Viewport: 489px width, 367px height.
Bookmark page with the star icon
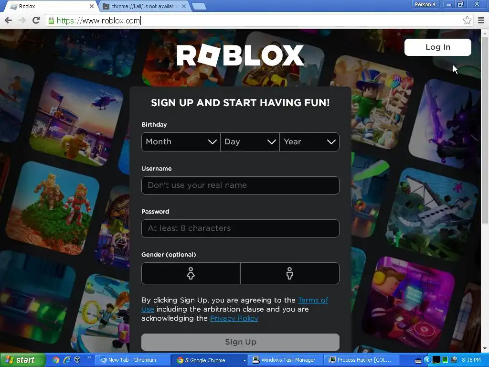coord(467,21)
